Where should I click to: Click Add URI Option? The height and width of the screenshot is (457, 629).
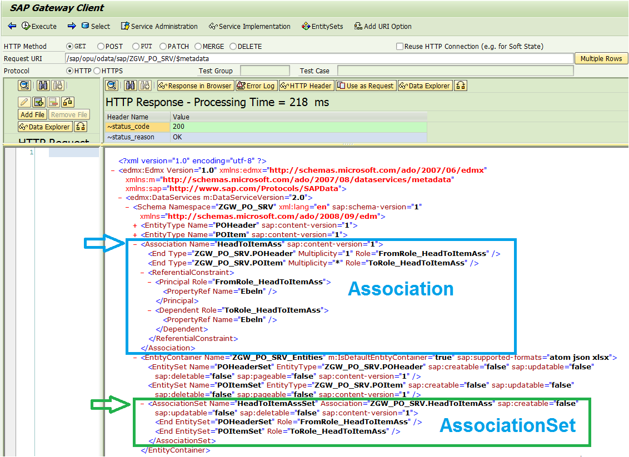pos(383,26)
